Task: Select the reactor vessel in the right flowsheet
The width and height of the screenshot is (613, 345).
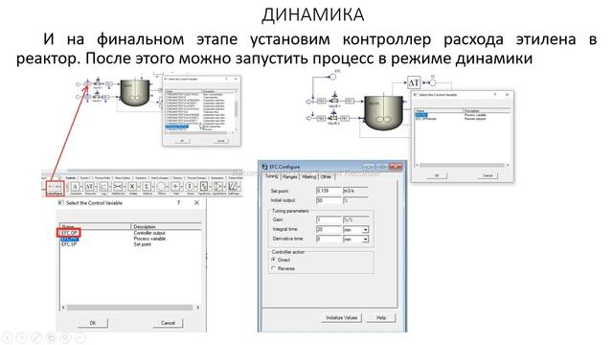Action: (x=383, y=113)
